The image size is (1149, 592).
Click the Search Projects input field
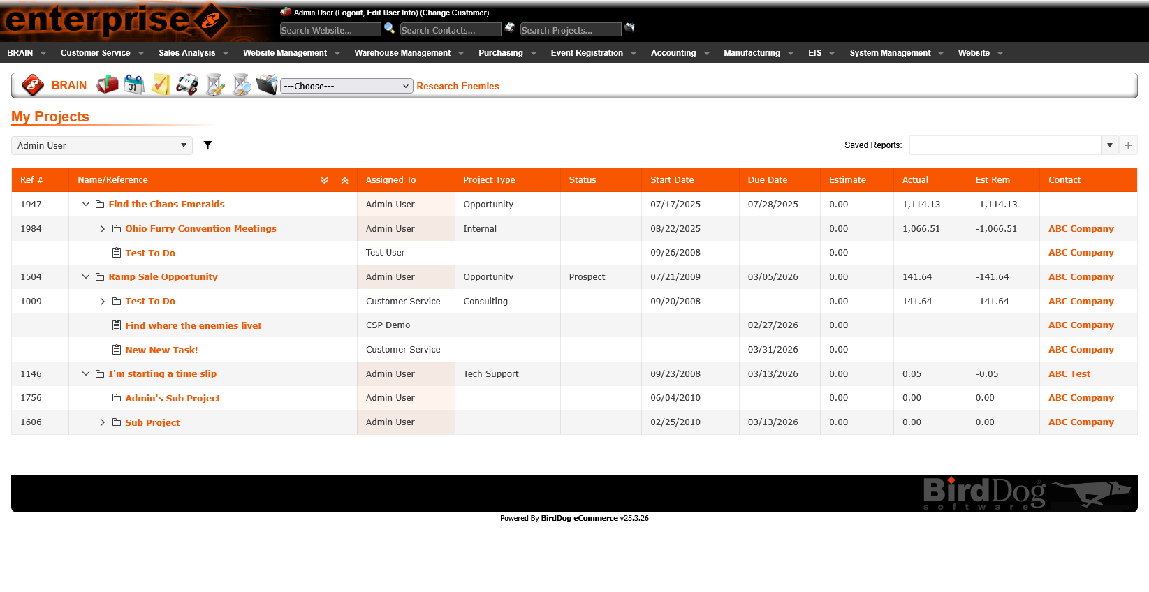coord(570,30)
